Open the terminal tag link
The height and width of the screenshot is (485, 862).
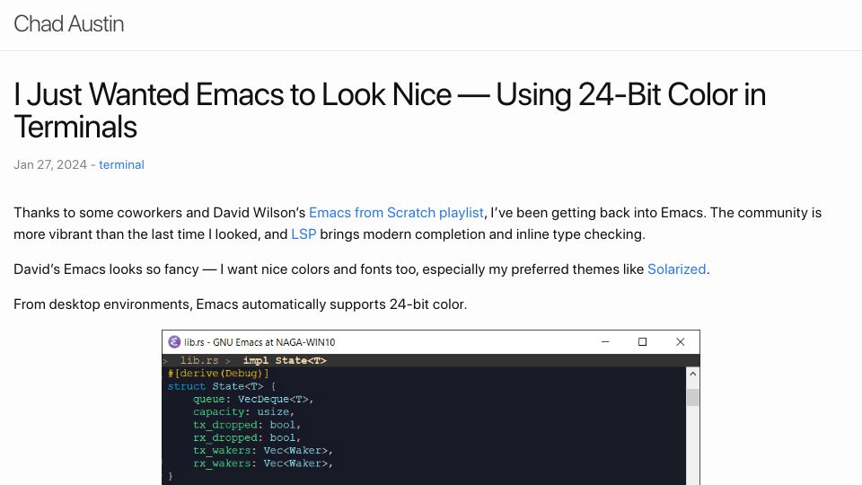121,164
